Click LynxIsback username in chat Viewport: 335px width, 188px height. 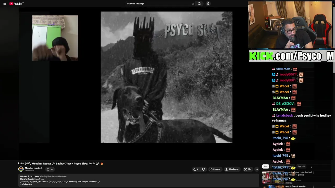point(284,115)
